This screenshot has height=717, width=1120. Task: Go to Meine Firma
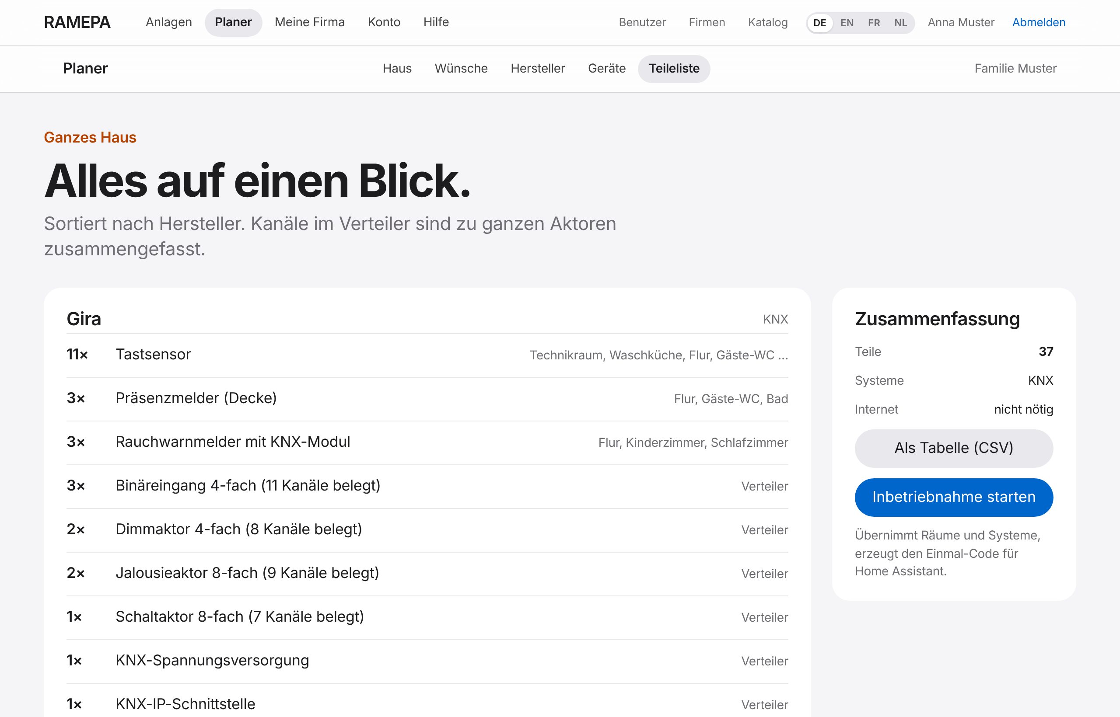[x=310, y=22]
